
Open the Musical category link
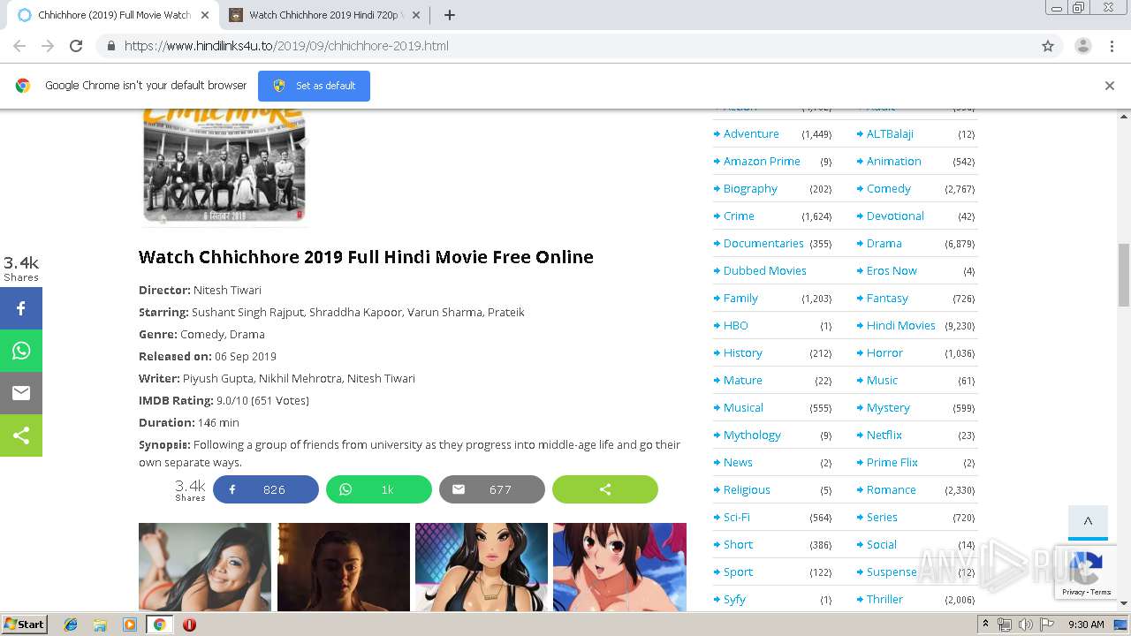743,407
